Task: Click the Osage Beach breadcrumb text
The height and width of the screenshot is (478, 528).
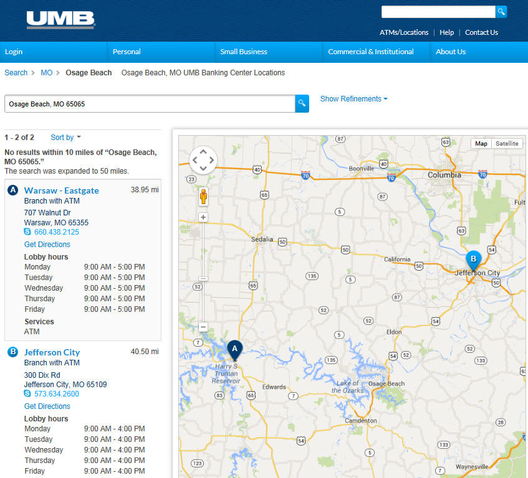Action: tap(89, 73)
